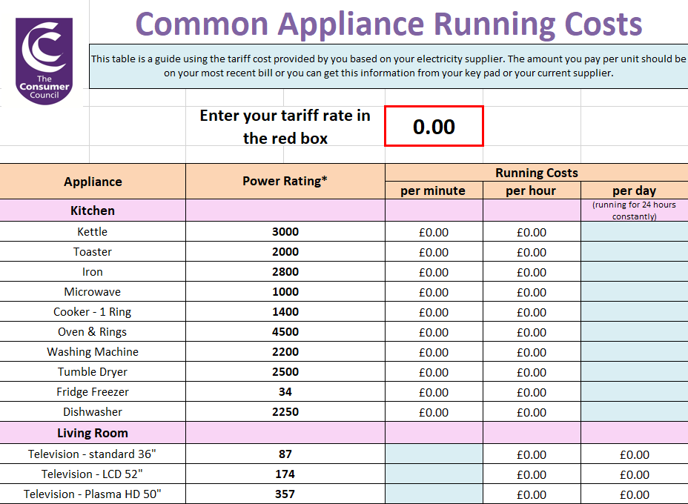
Task: Select the 'Television - standard 36"' cell
Action: [x=93, y=454]
